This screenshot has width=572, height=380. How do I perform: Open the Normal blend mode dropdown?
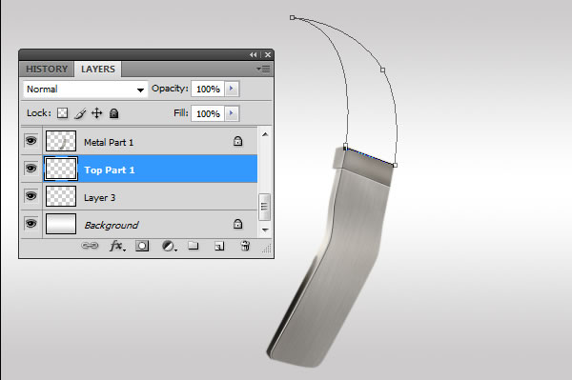click(x=86, y=90)
